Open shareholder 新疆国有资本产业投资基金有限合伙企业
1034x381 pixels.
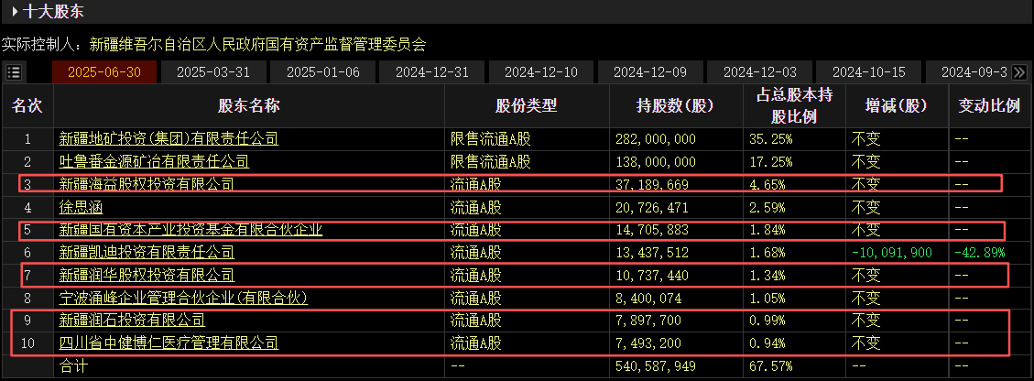click(x=190, y=230)
